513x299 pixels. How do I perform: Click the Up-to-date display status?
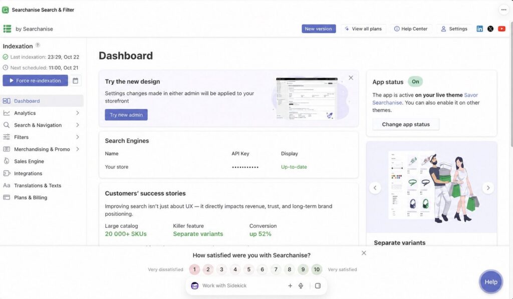294,167
